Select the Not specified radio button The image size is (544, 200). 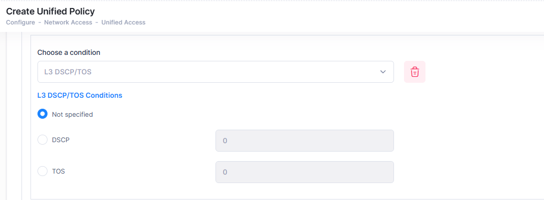(42, 114)
